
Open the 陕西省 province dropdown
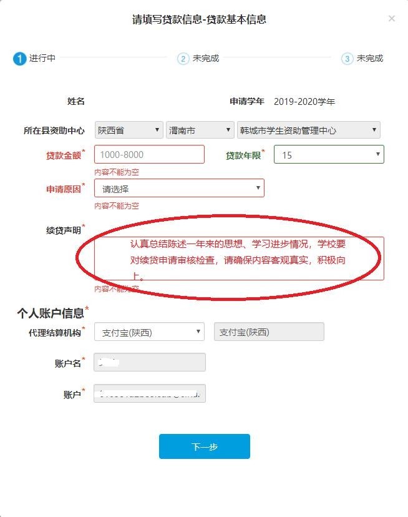pyautogui.click(x=129, y=130)
